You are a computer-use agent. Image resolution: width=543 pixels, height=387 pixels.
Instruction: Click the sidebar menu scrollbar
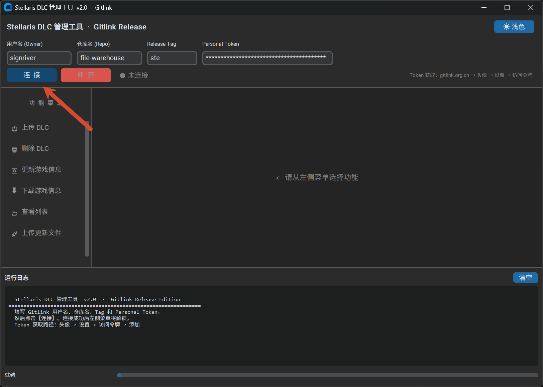click(87, 189)
